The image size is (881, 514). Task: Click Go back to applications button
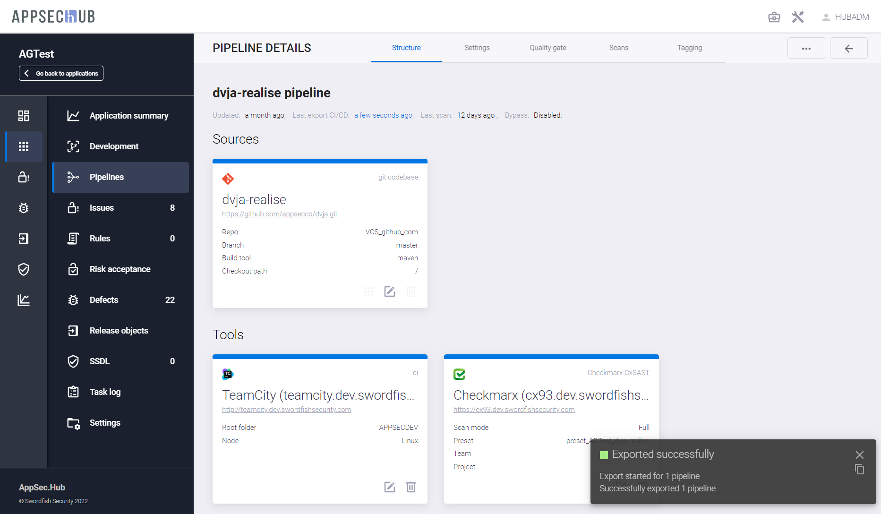click(x=61, y=73)
